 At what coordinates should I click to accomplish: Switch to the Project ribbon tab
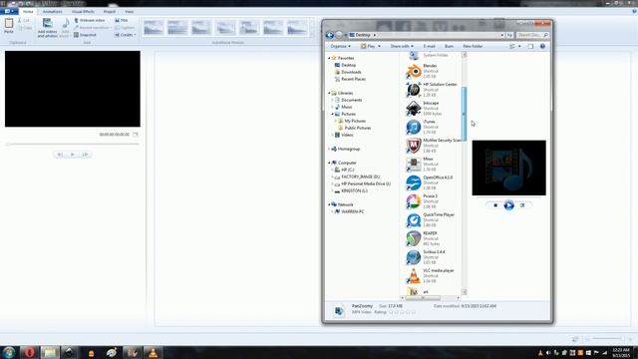pyautogui.click(x=109, y=11)
